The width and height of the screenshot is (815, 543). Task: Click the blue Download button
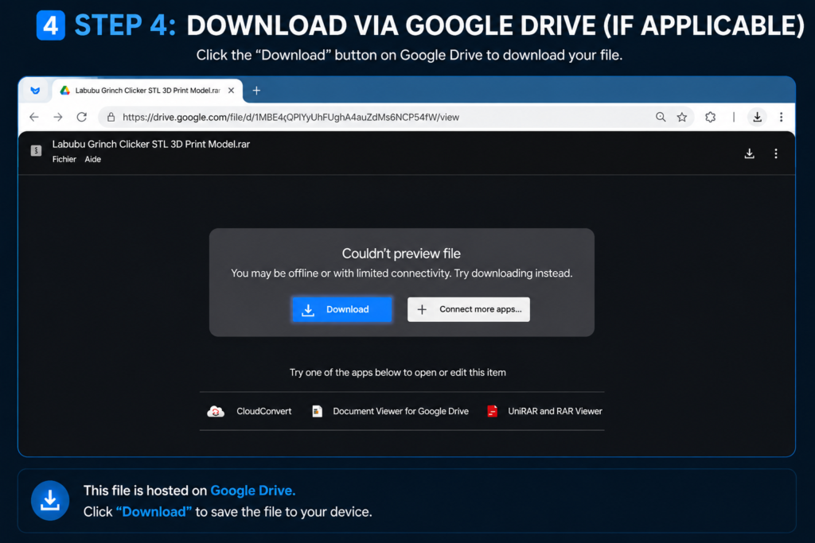pos(341,309)
